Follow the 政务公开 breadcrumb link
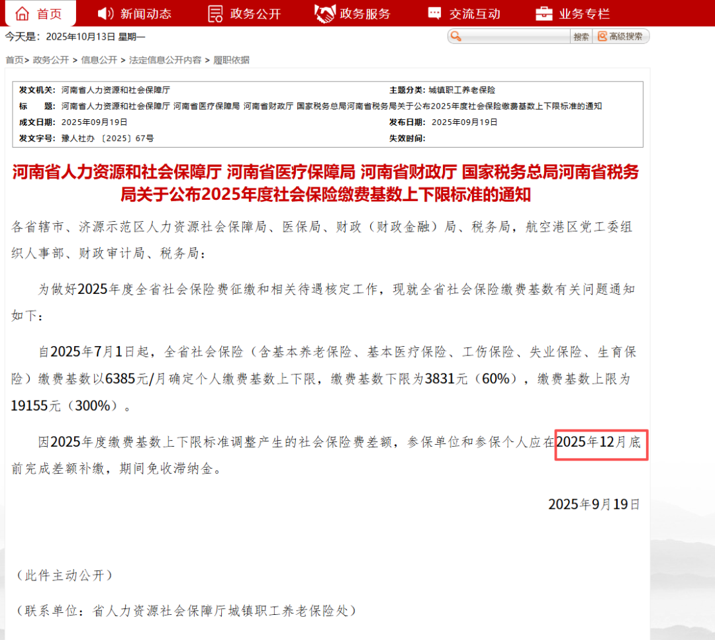Image resolution: width=715 pixels, height=640 pixels. (x=51, y=60)
